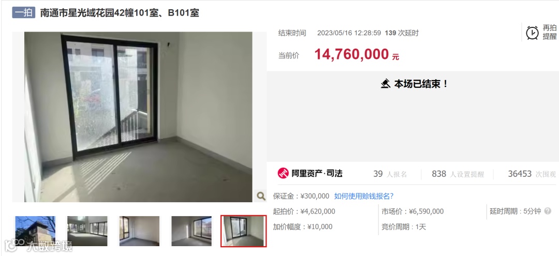The width and height of the screenshot is (559, 256).
Task: Click the help question mark beside 延时周期
Action: pos(548,211)
